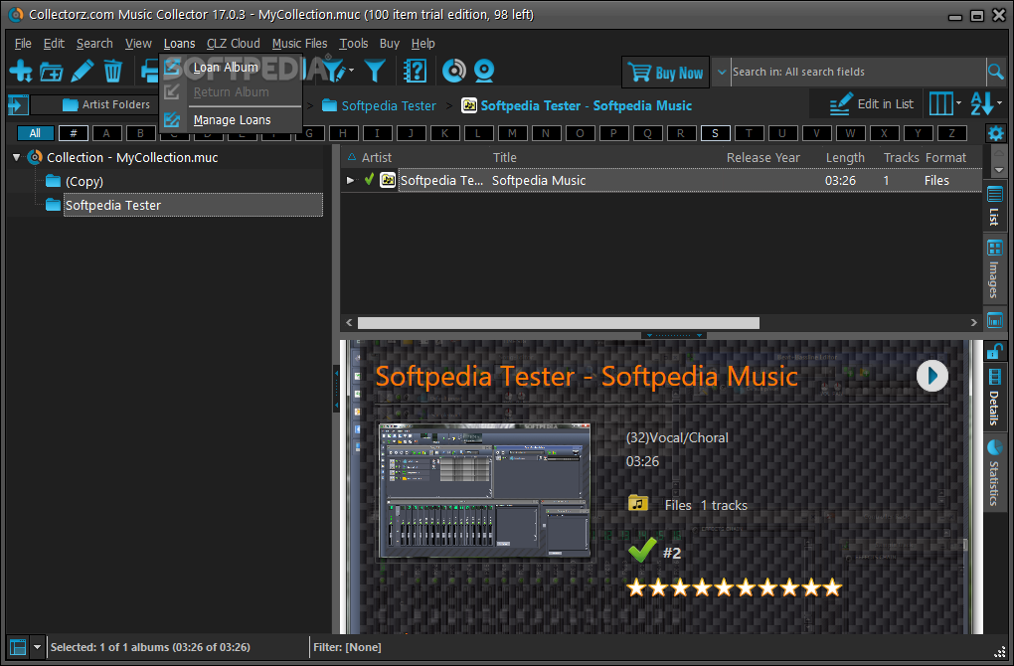Filter albums by letter S
The height and width of the screenshot is (666, 1014).
[715, 133]
